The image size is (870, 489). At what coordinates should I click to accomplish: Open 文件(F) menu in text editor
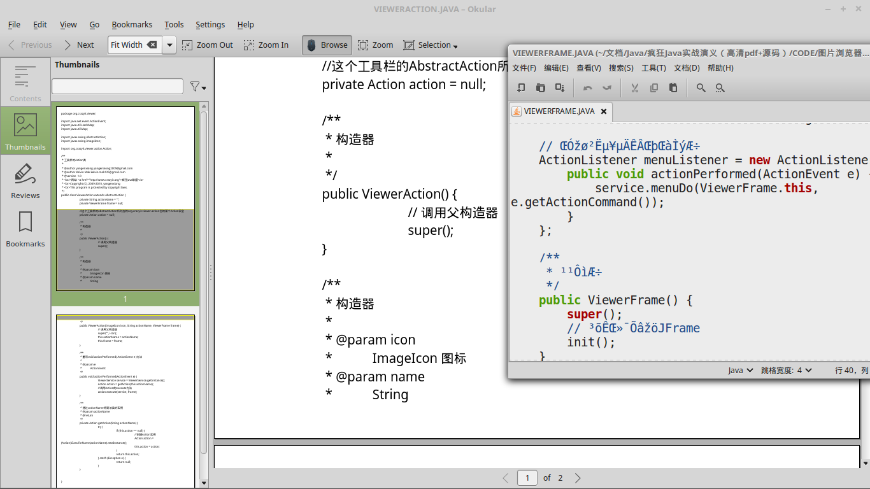(x=525, y=68)
